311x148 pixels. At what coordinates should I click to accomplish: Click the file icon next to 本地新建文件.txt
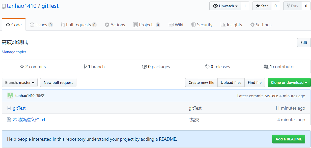tap(9, 120)
